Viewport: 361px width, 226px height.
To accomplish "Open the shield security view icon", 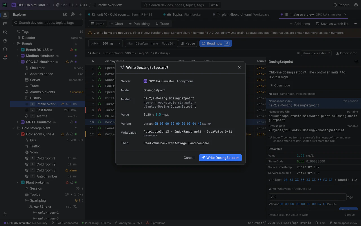I will tap(5, 41).
